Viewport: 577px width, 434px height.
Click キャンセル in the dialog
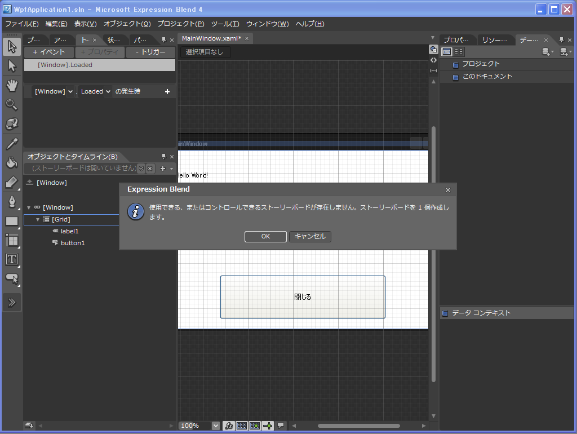(x=310, y=236)
